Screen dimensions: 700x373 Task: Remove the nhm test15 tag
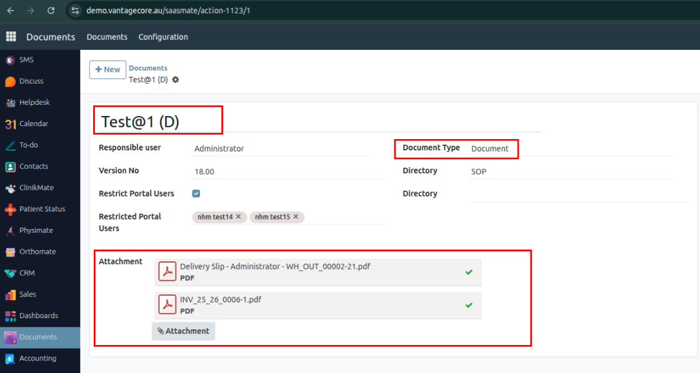click(x=296, y=217)
